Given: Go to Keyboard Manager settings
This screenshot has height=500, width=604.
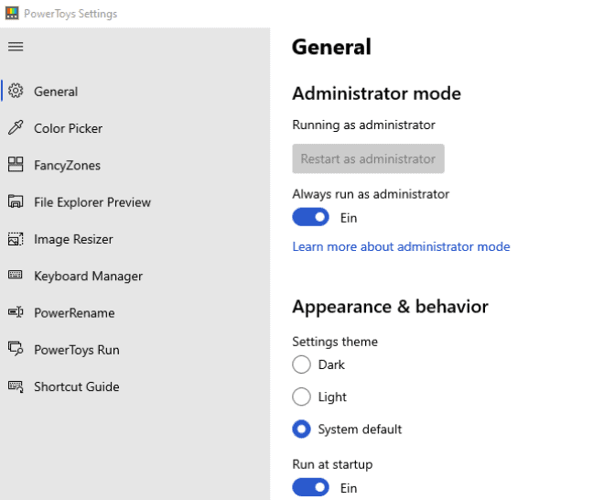Looking at the screenshot, I should coord(88,276).
